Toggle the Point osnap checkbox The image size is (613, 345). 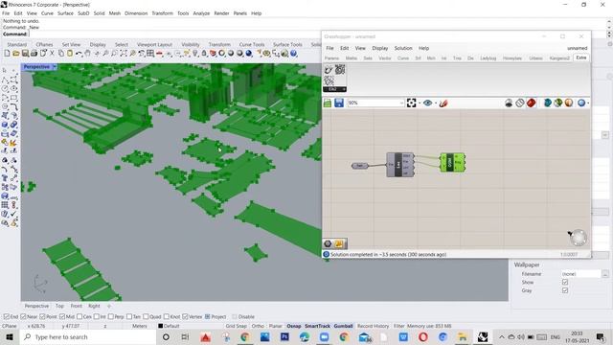coord(42,316)
